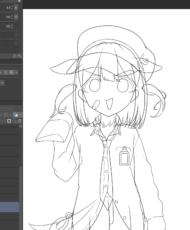Screen dimensions: 190x230
Task: Open dropdown arrow beside the overlapping squares icon
Action: coord(16,72)
